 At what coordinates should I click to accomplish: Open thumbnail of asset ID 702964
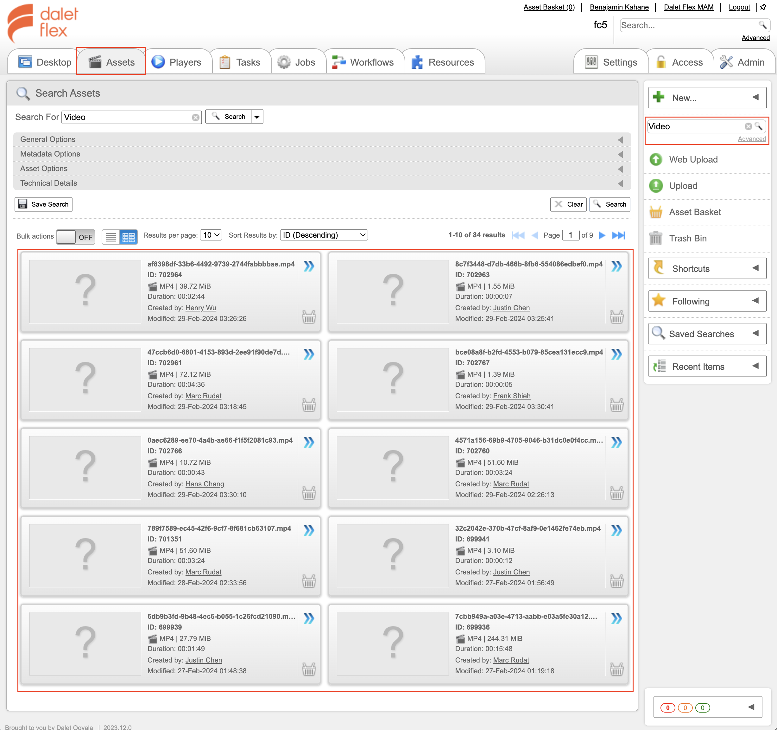point(85,291)
